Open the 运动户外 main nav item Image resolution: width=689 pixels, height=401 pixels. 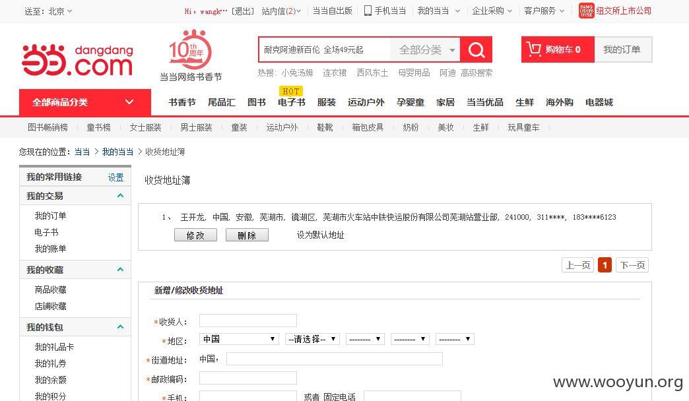[x=366, y=102]
